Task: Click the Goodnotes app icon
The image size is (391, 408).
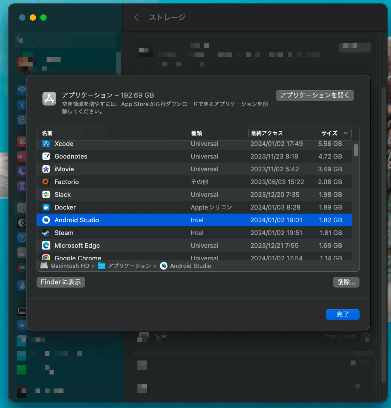Action: coord(46,156)
